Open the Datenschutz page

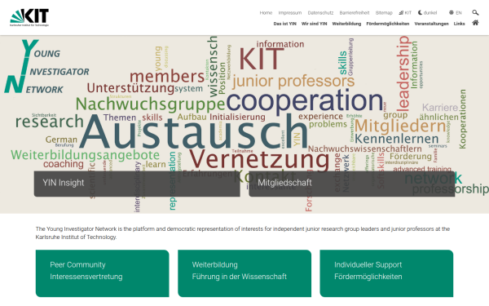[x=320, y=13]
